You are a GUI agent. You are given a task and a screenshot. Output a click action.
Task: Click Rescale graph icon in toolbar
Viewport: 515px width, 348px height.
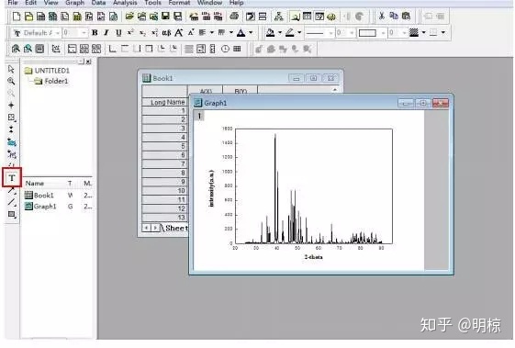click(x=56, y=49)
